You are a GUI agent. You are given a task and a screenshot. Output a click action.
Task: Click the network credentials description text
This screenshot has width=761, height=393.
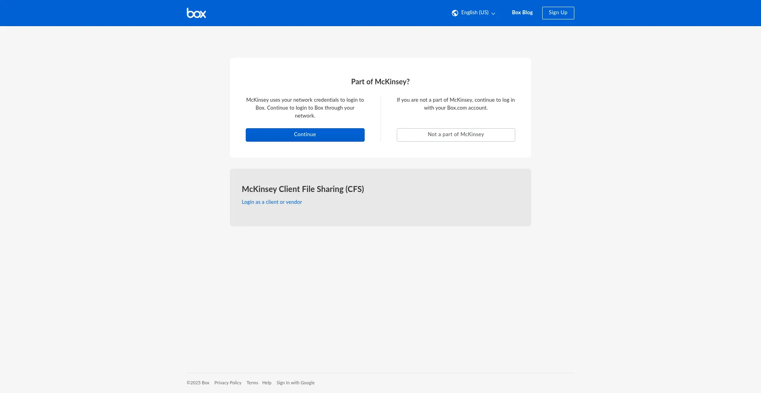[x=305, y=108]
